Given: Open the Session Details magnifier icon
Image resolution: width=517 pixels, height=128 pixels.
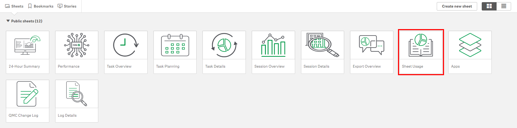Looking at the screenshot, I should 322,45.
